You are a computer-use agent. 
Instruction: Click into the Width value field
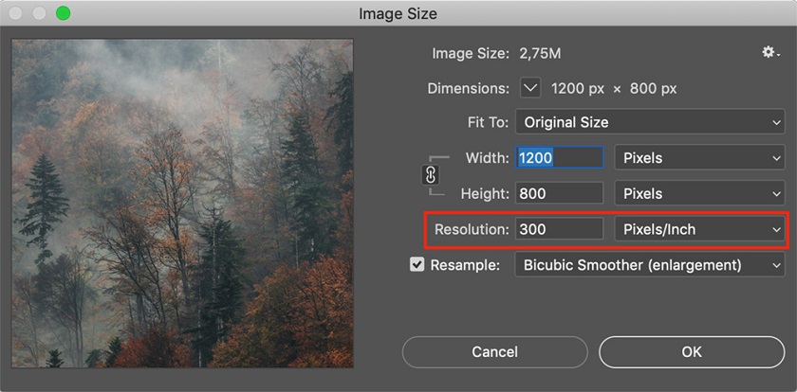559,157
